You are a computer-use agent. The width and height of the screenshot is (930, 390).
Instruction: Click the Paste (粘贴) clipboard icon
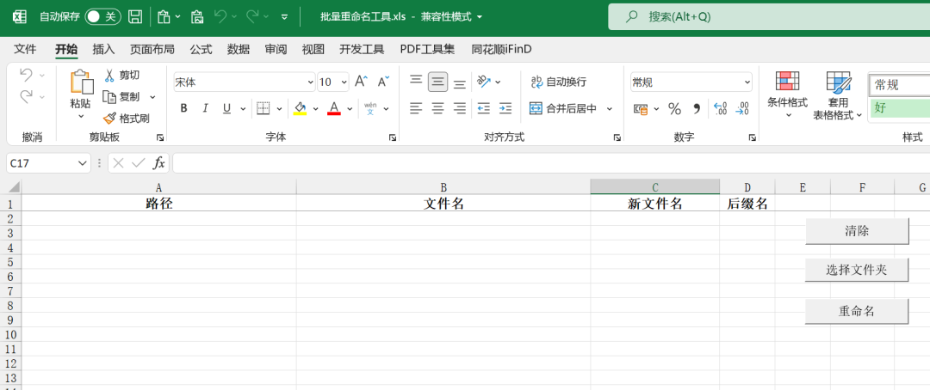tap(81, 82)
